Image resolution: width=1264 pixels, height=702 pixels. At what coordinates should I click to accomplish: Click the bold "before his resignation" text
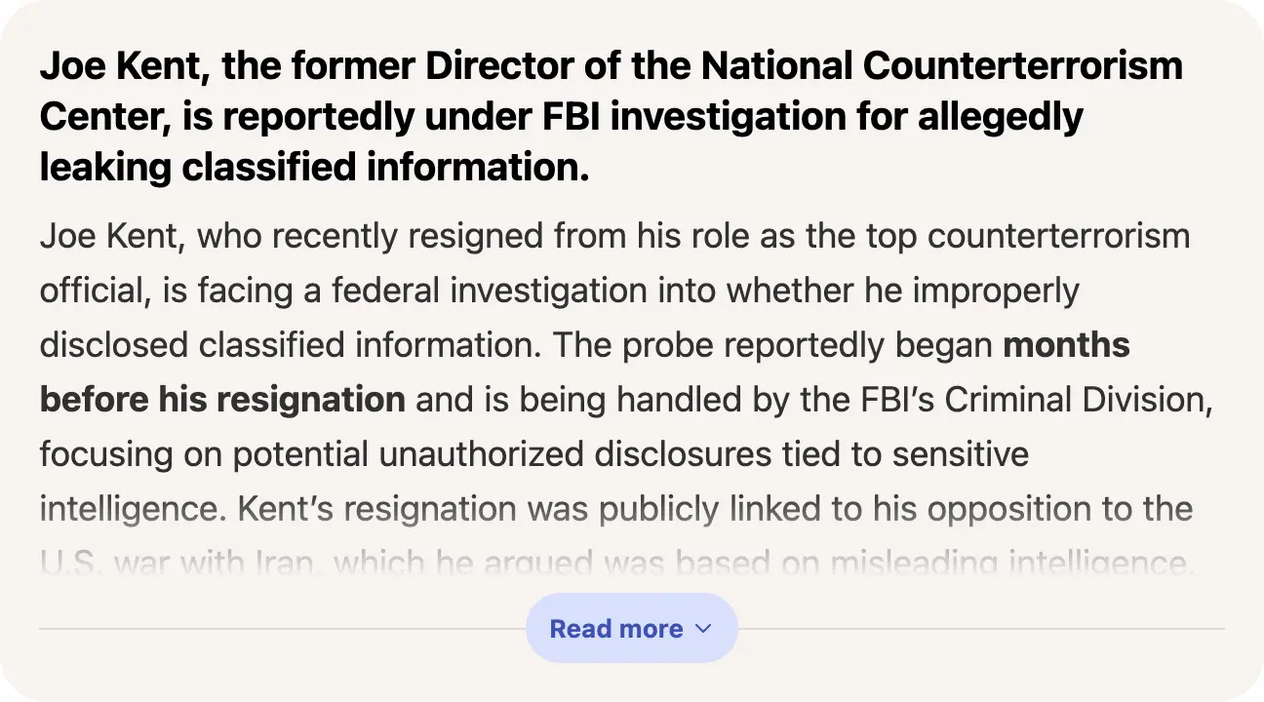point(222,400)
